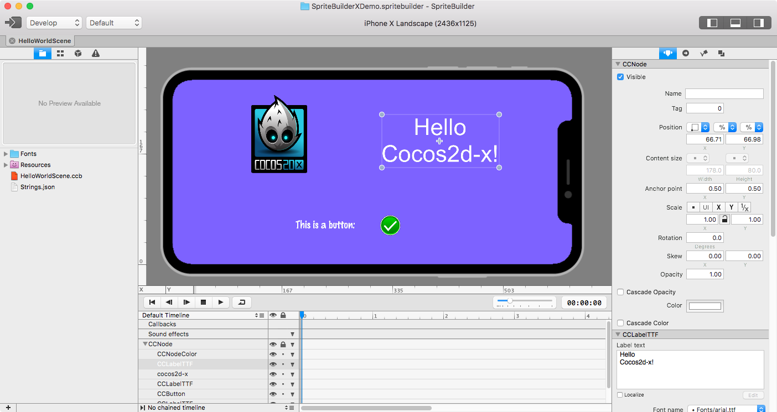Select the 1/x scale segment
Image resolution: width=777 pixels, height=412 pixels.
point(744,207)
